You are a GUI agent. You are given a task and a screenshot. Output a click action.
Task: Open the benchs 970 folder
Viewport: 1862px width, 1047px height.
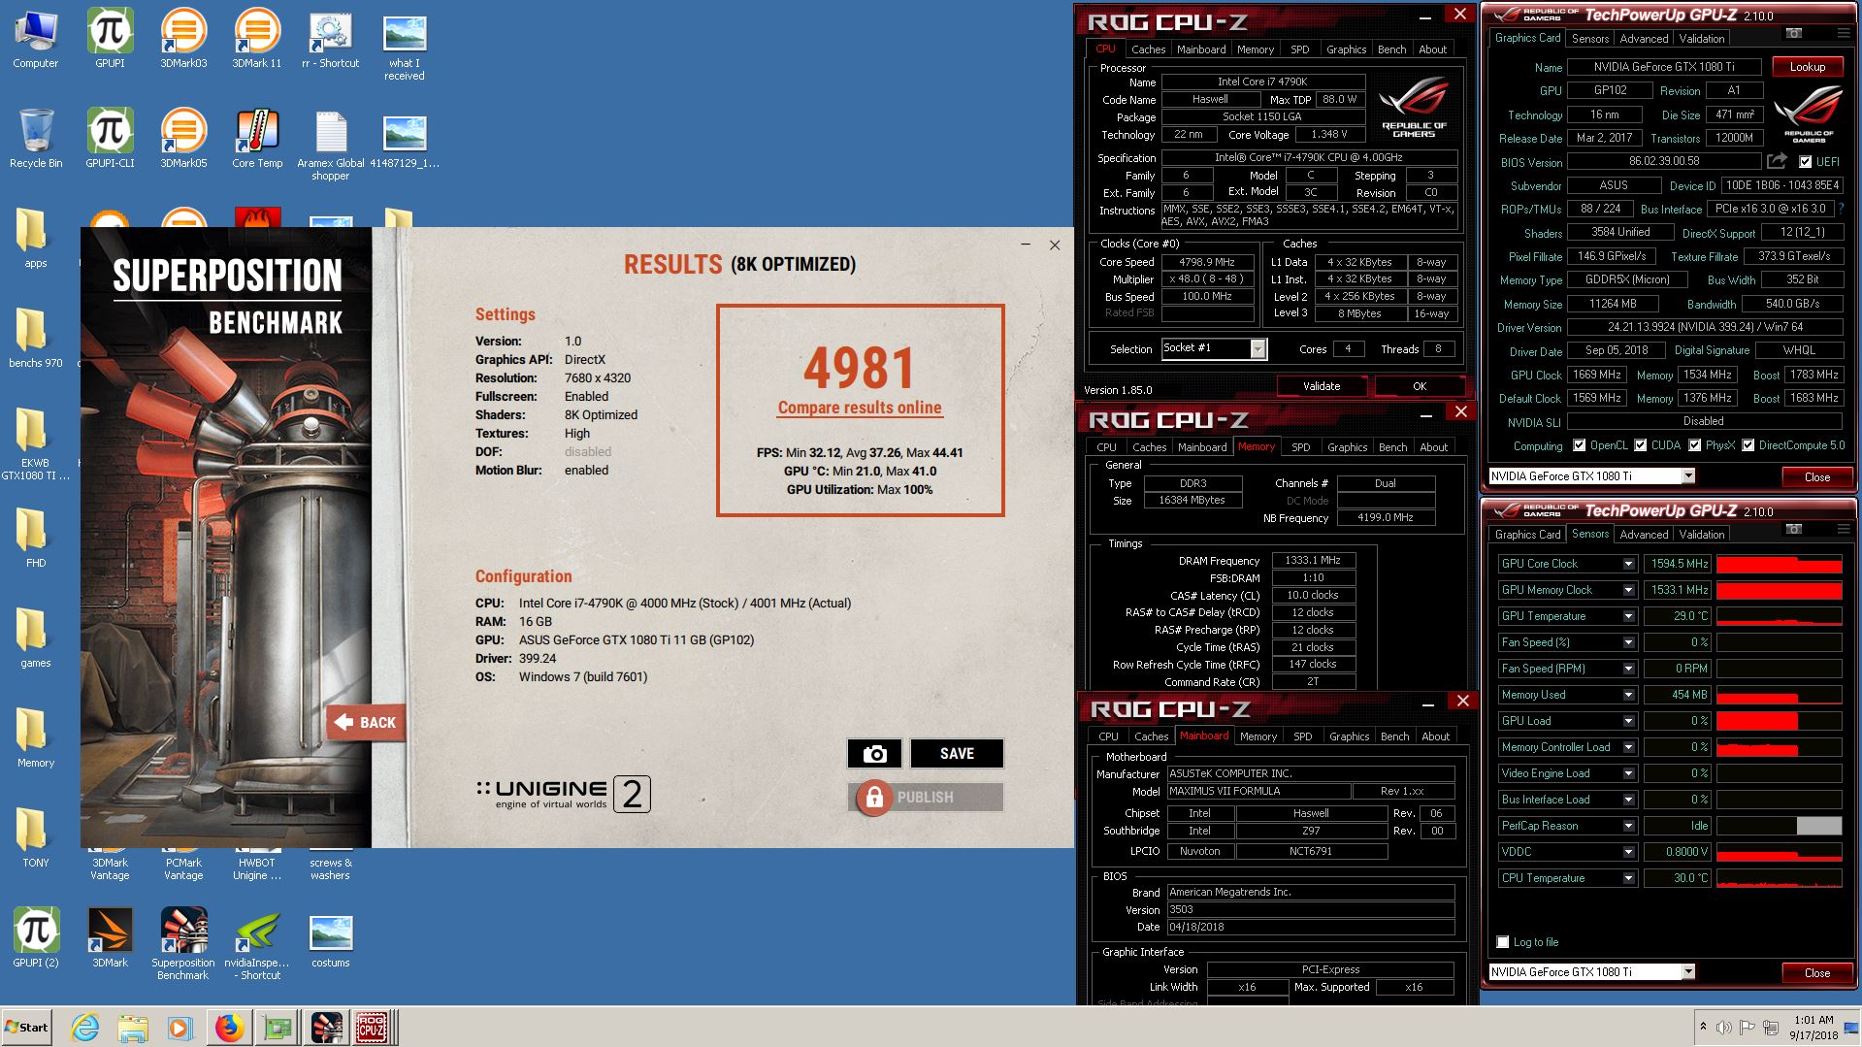(36, 340)
